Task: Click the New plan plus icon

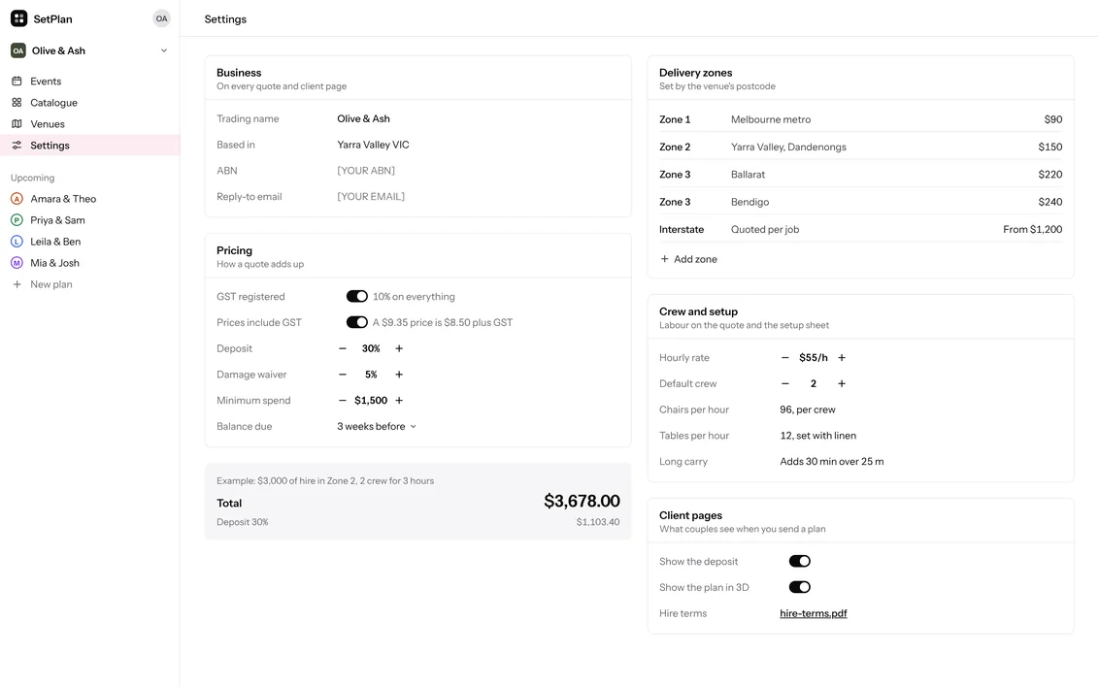Action: coord(17,284)
